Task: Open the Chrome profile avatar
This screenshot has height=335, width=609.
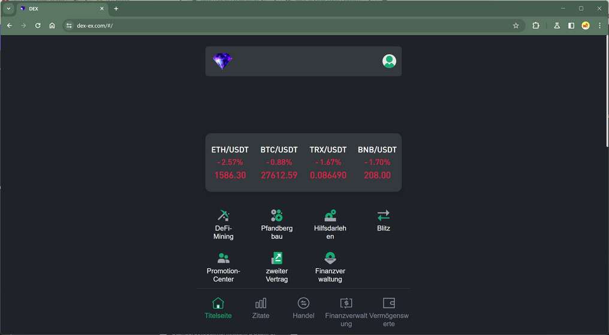Action: (585, 26)
